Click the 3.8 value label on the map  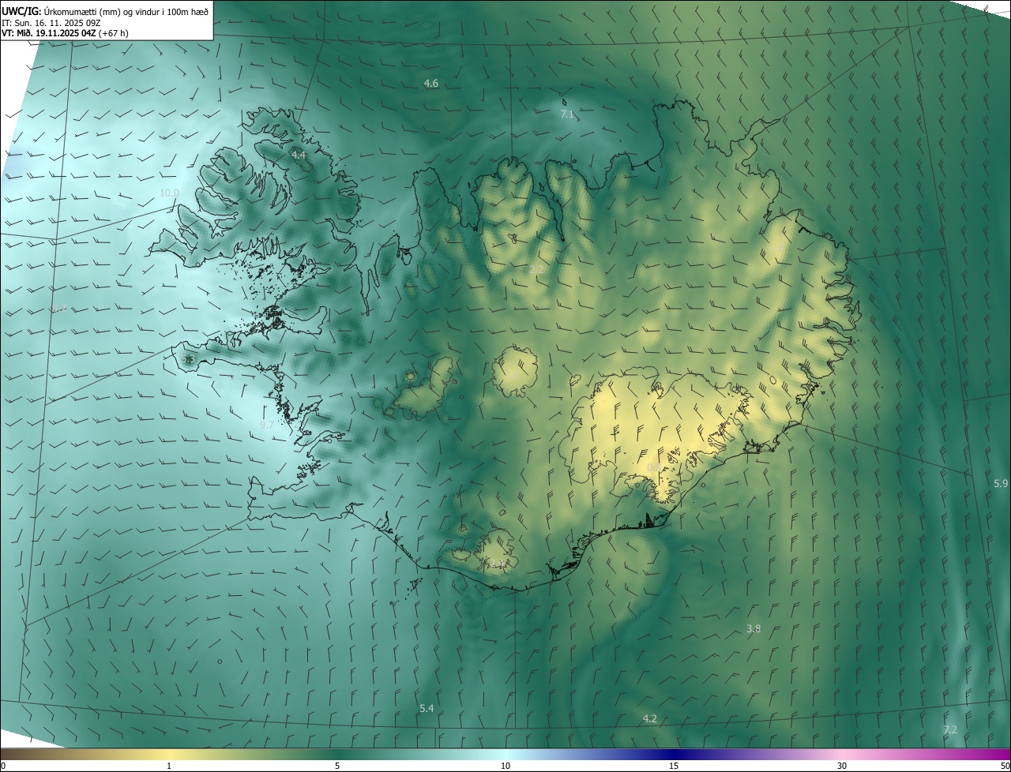pyautogui.click(x=754, y=628)
